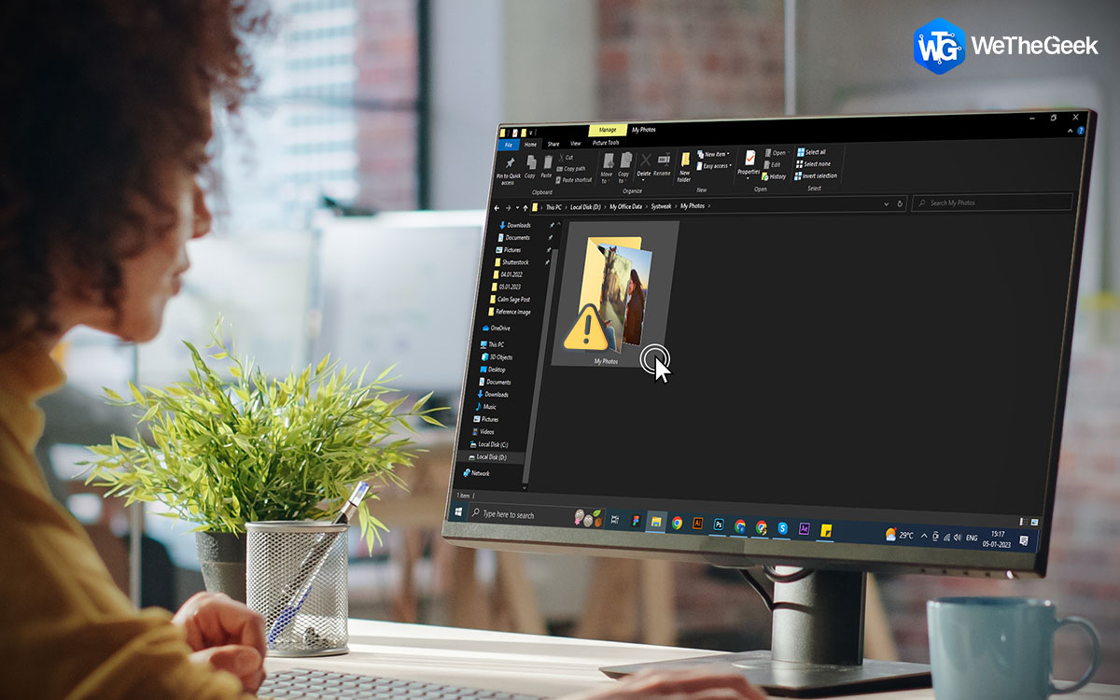Image resolution: width=1120 pixels, height=700 pixels.
Task: Click History in the Open group
Action: (776, 176)
